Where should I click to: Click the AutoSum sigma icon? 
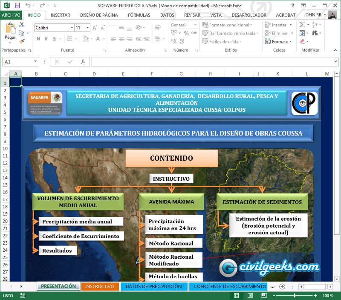coord(302,25)
